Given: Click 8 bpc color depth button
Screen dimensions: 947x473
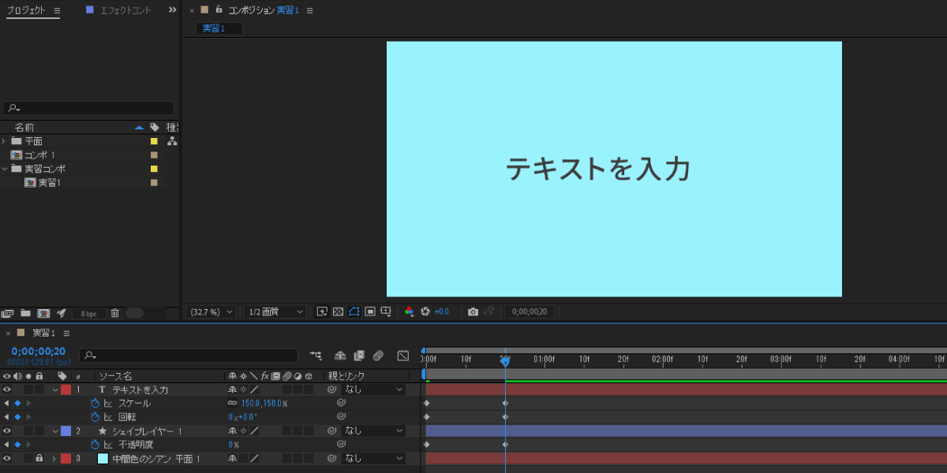Looking at the screenshot, I should coord(88,313).
